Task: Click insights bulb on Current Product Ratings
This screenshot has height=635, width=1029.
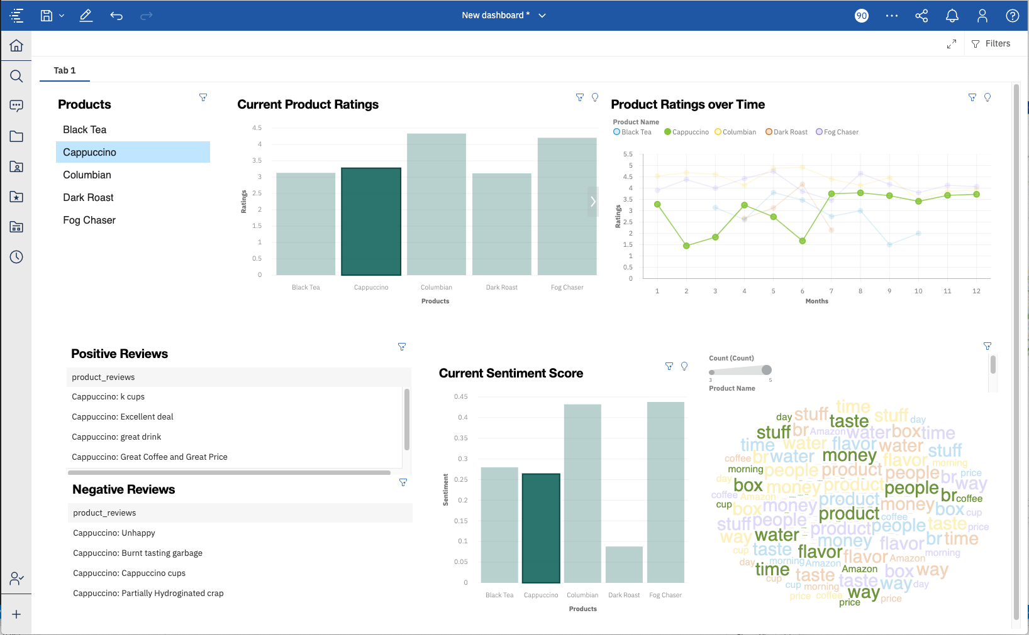Action: pos(595,97)
